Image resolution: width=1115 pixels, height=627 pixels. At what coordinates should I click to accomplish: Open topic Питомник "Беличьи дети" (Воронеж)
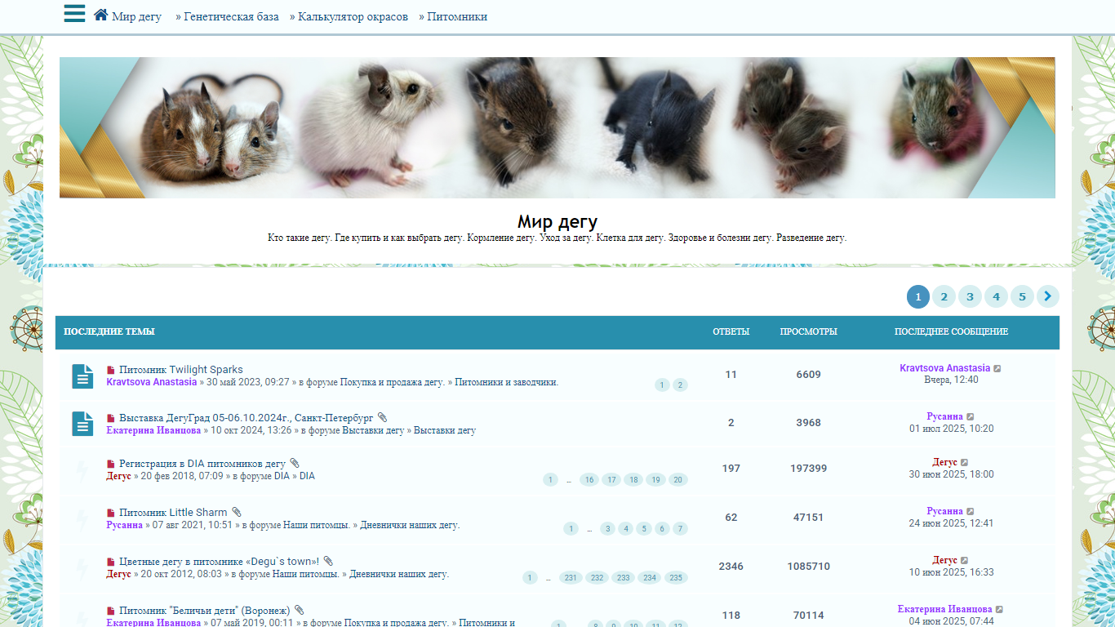pyautogui.click(x=205, y=611)
